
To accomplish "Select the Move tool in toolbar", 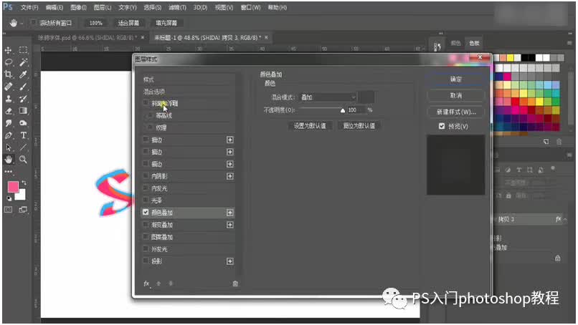I will click(9, 50).
